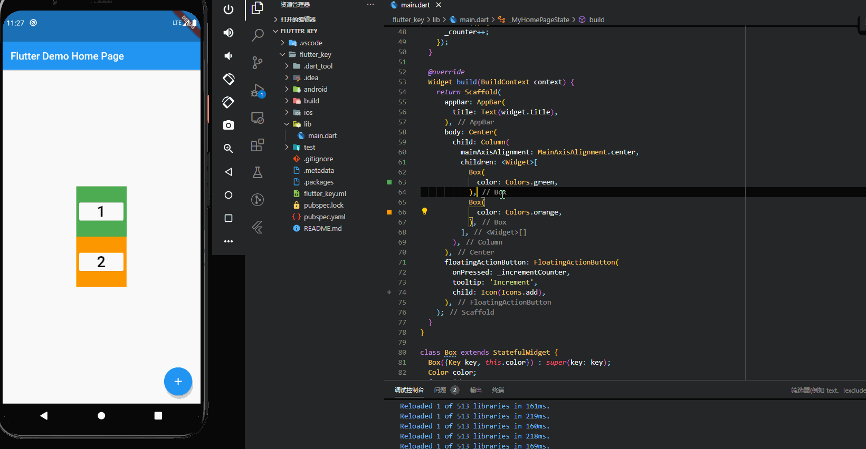This screenshot has width=866, height=449.
Task: Open Testing flask view
Action: pyautogui.click(x=258, y=172)
